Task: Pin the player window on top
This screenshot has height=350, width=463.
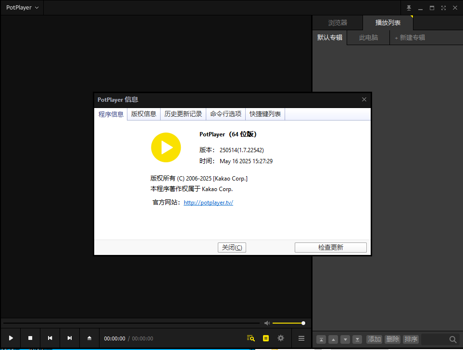Action: click(409, 8)
